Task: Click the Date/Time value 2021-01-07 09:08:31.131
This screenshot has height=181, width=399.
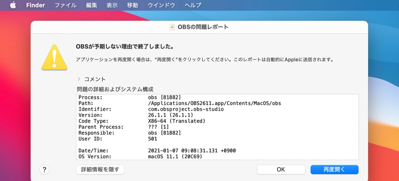Action: point(183,151)
